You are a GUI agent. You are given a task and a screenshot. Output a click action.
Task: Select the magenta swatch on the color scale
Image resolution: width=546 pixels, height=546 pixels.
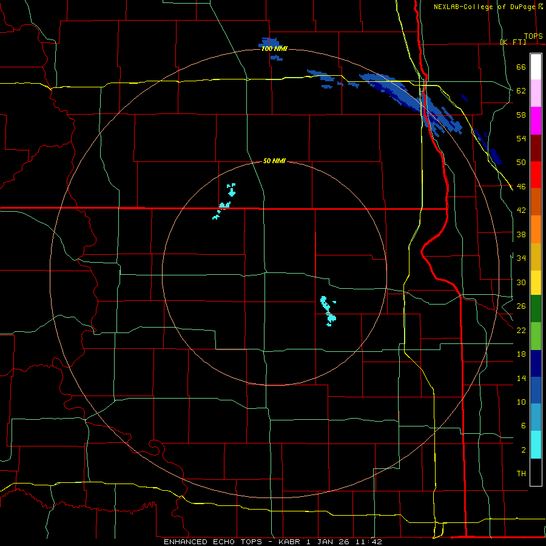[536, 121]
